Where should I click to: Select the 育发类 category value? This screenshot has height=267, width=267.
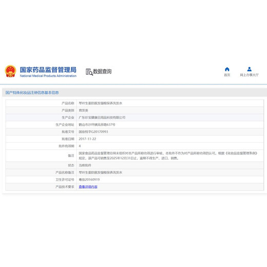83,110
